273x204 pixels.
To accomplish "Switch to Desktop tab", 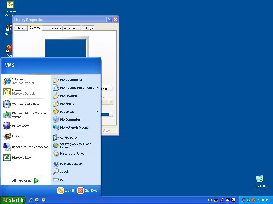I will [x=35, y=28].
